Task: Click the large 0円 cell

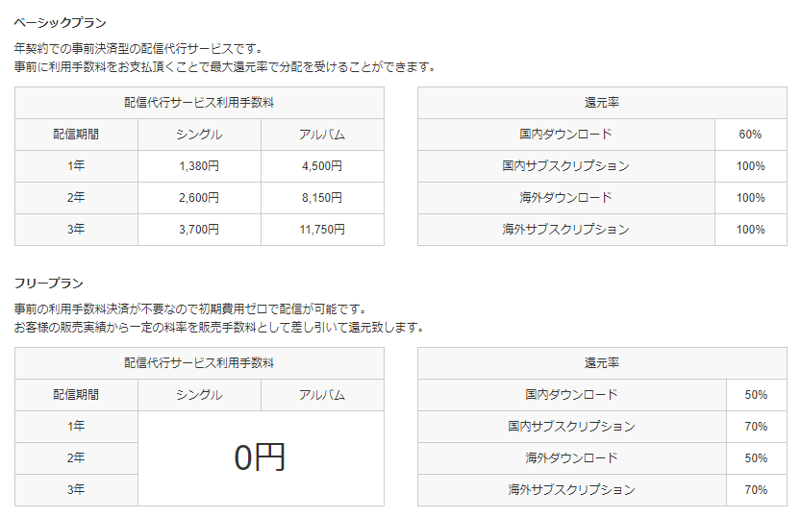Action: tap(261, 458)
